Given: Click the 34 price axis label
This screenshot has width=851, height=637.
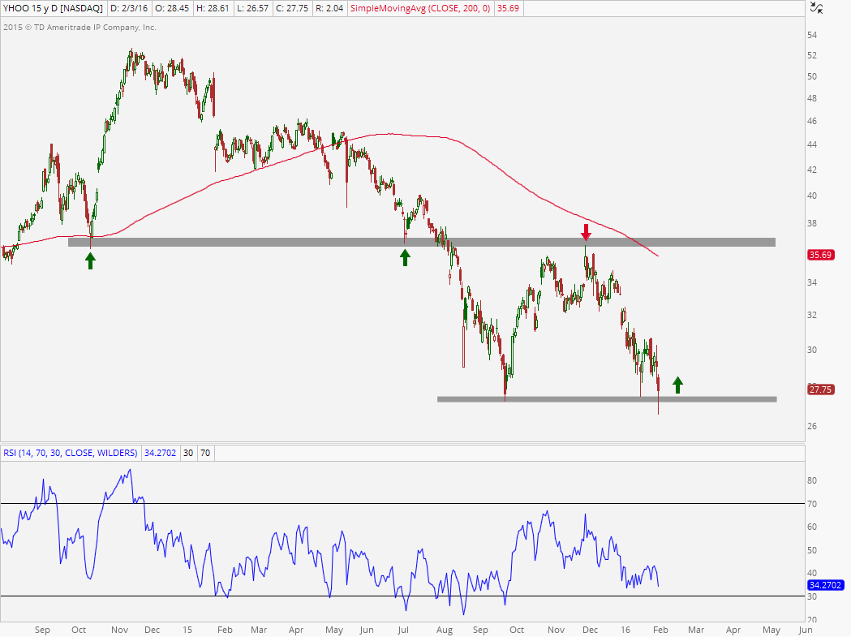Looking at the screenshot, I should coord(812,282).
